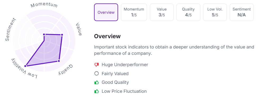Open the Momentum 1/5 tab

pos(134,12)
